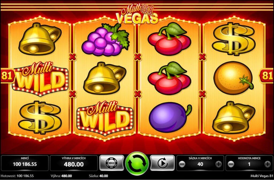This screenshot has width=274, height=180.
Task: Start autoplay with circular arrow button
Action: [162, 163]
